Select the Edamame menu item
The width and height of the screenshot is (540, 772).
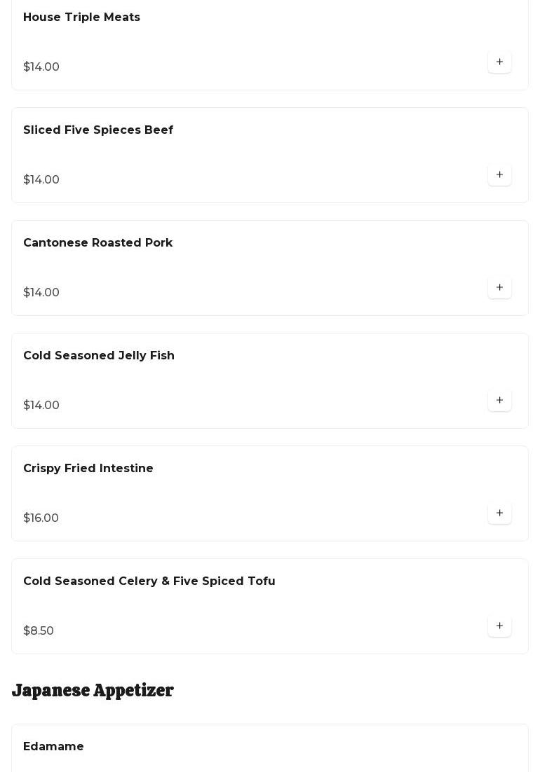point(53,747)
